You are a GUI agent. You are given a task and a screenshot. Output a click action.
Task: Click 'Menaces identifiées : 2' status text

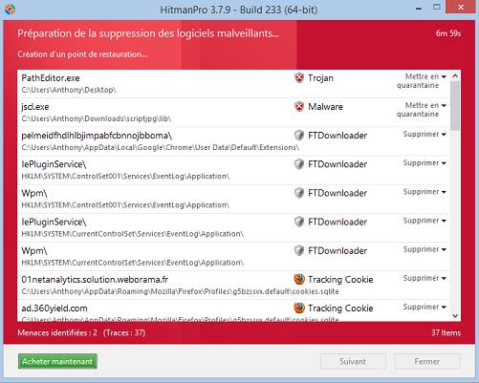[57, 332]
